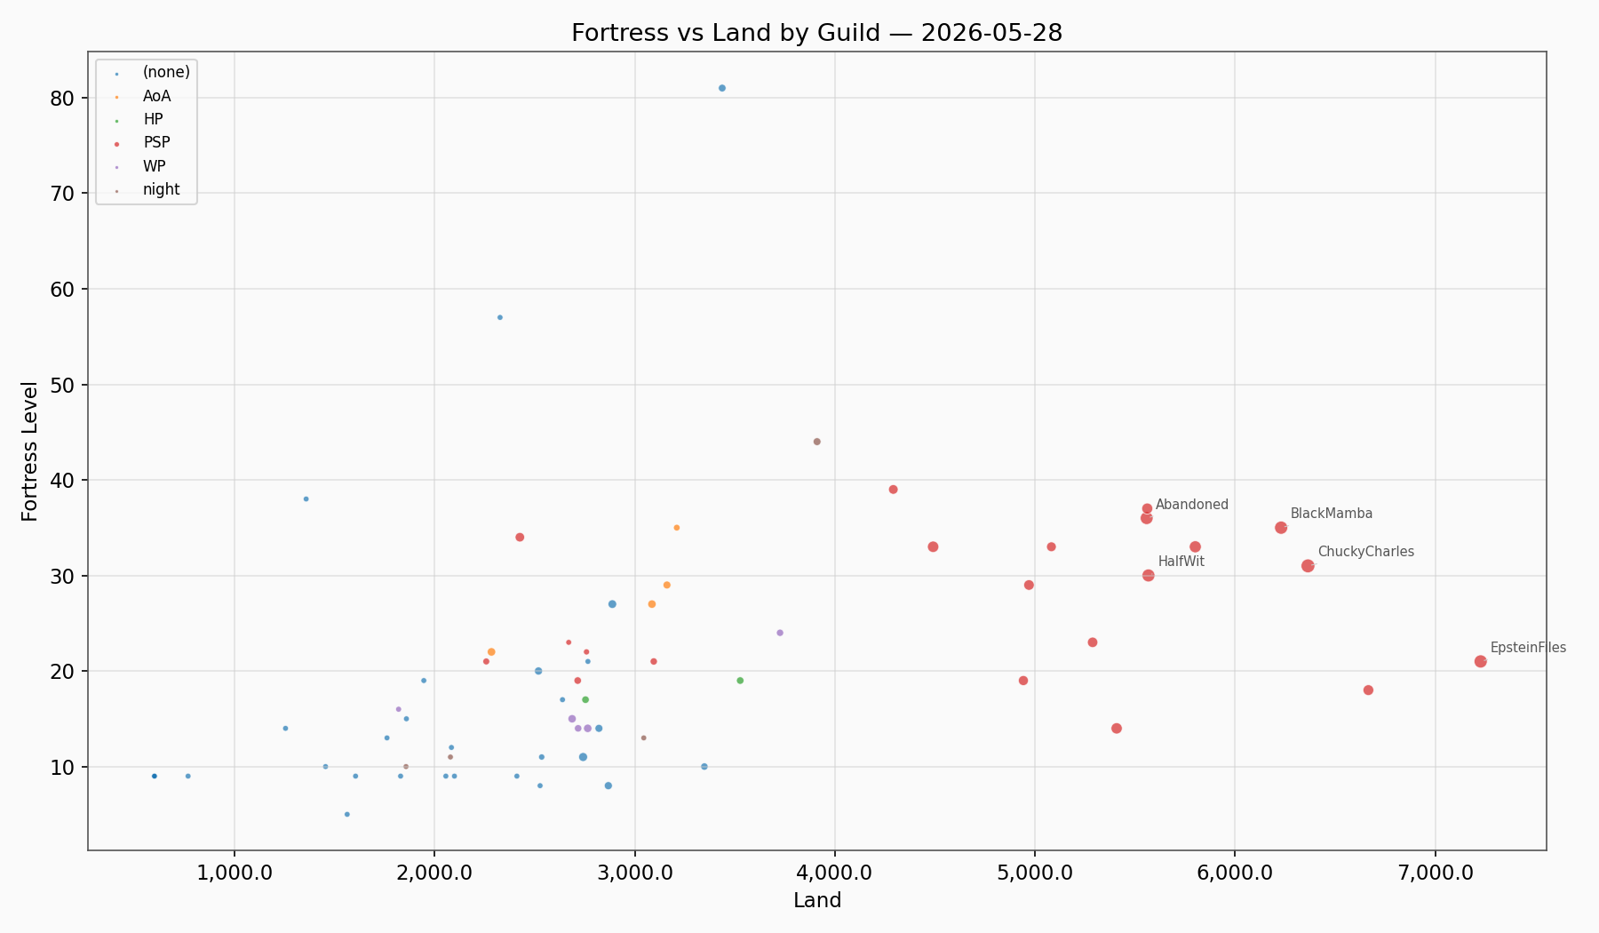Click the y-axis tick "60"

point(63,289)
